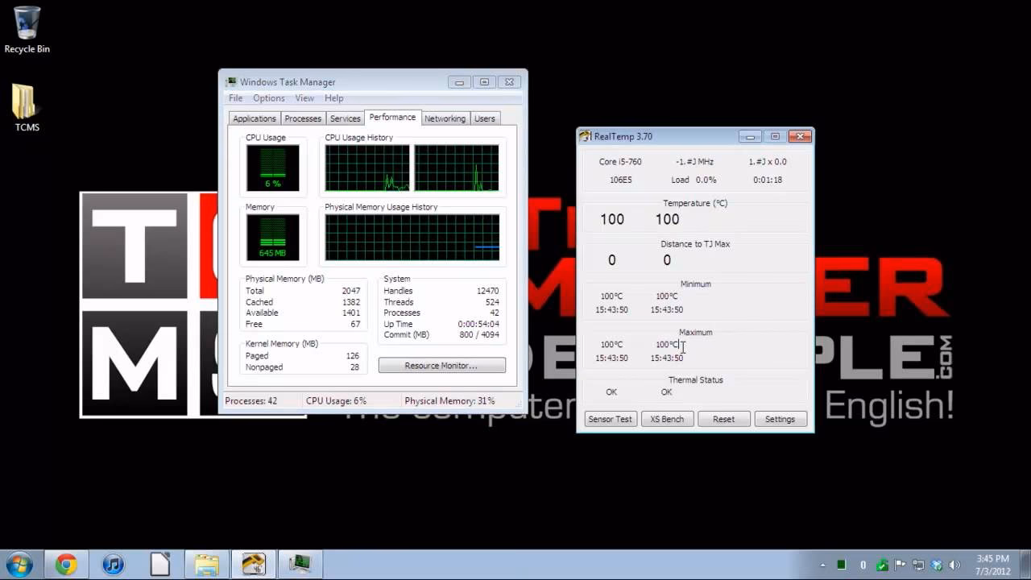Click the blank document taskbar icon
The width and height of the screenshot is (1031, 580).
159,564
